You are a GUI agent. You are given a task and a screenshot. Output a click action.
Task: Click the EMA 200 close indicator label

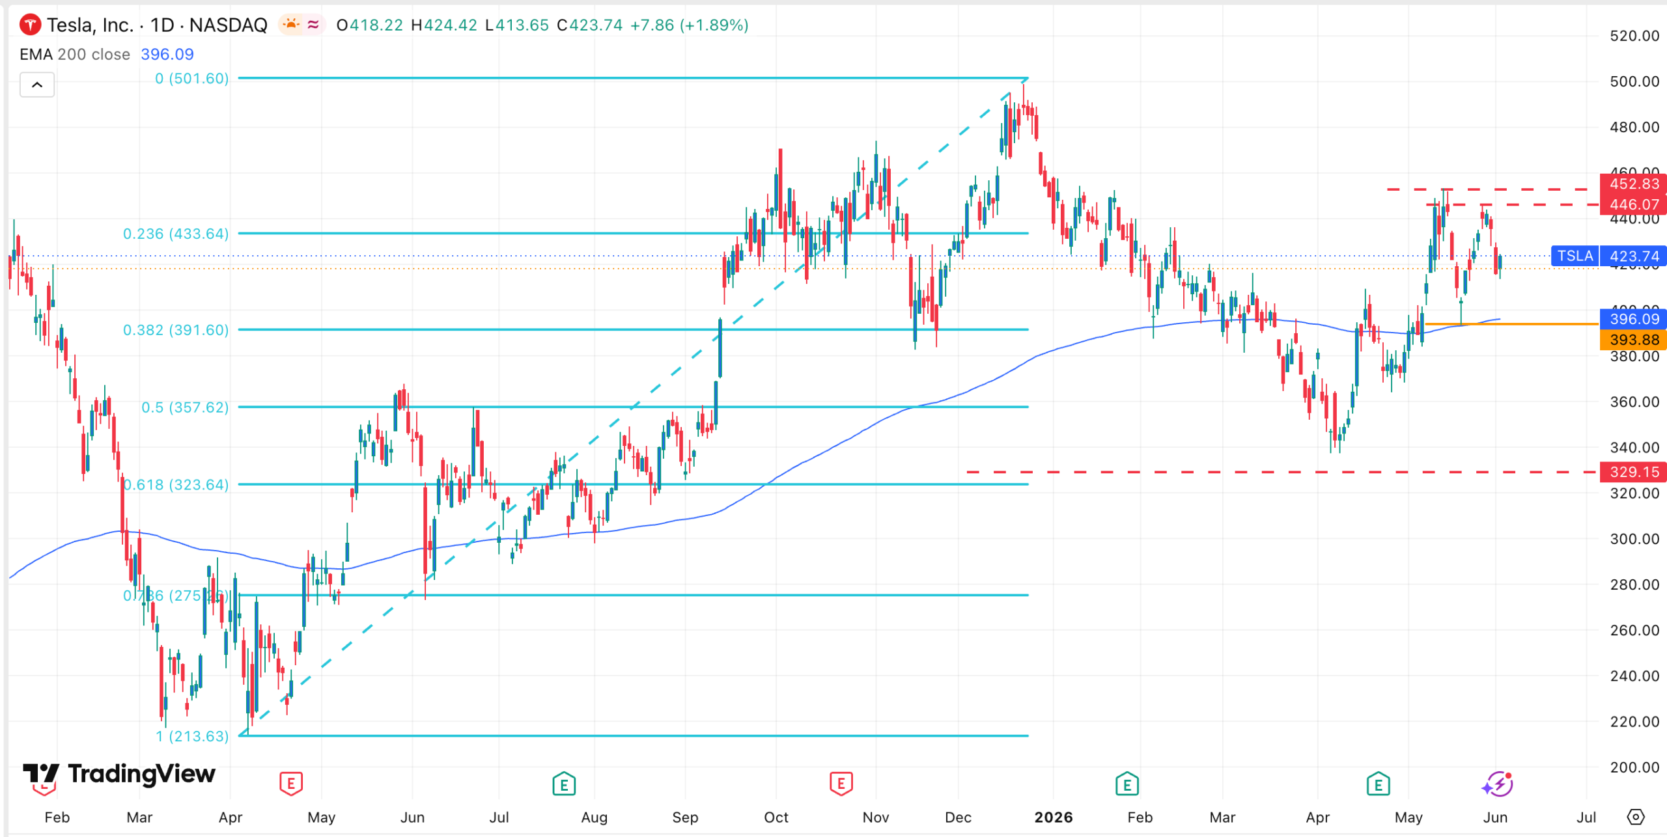[75, 55]
